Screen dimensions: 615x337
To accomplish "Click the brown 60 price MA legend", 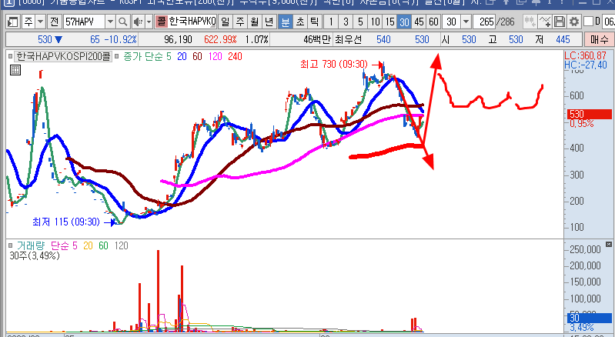I will click(x=197, y=56).
